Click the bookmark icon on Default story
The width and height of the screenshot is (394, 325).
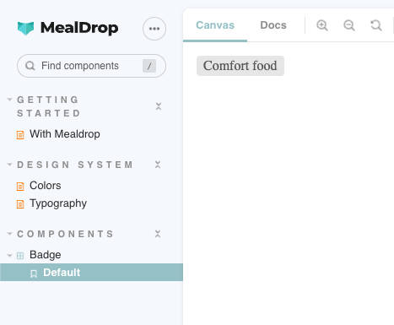click(x=34, y=274)
